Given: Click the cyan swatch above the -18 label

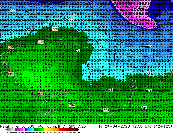Looking at the screenshot, I should coord(33,129).
